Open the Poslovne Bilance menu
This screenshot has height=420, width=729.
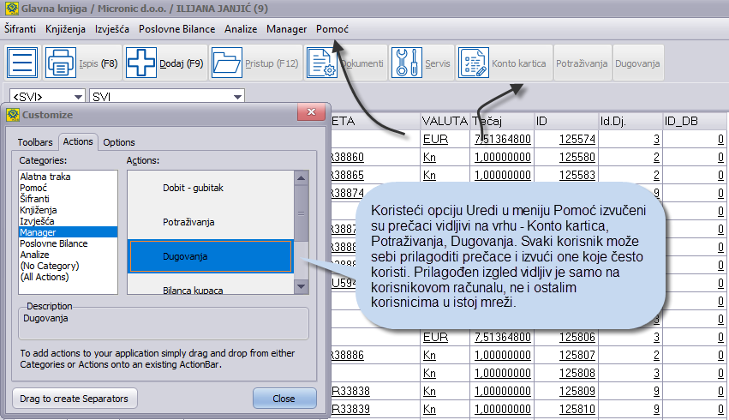pos(176,29)
